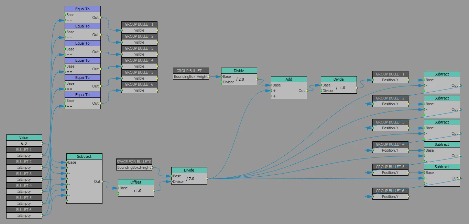Select the BULLET 6 header above IsEmpty

pyautogui.click(x=24, y=210)
